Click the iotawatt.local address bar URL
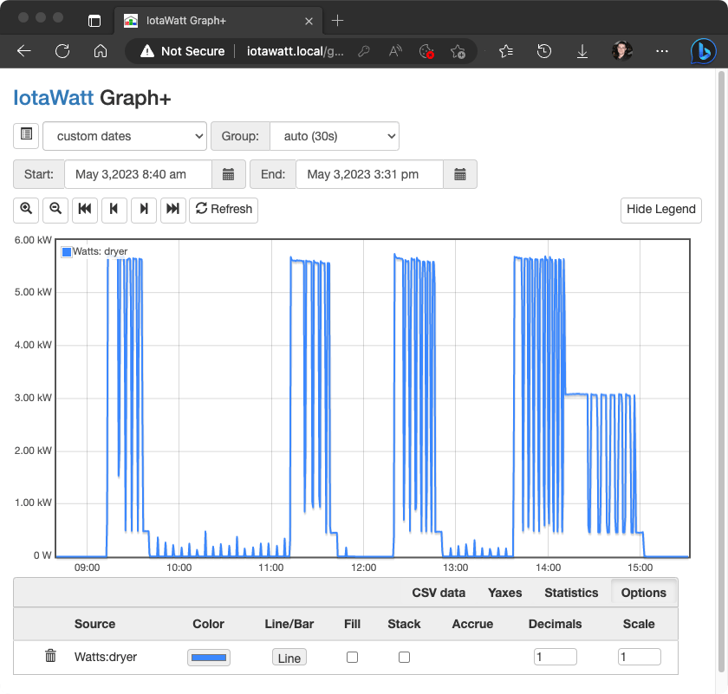Screen dimensions: 728x694 (x=296, y=51)
